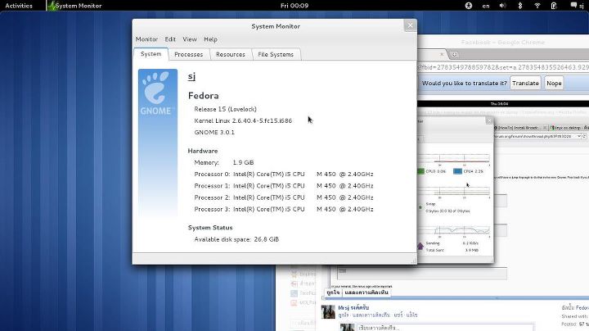This screenshot has width=589, height=331.
Task: Open the volume control icon
Action: pyautogui.click(x=502, y=6)
